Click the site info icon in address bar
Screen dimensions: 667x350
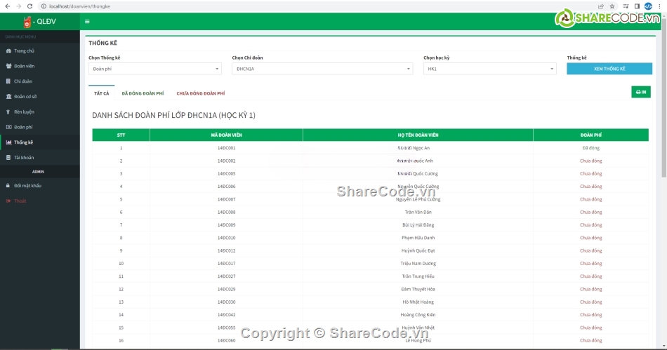coord(44,6)
